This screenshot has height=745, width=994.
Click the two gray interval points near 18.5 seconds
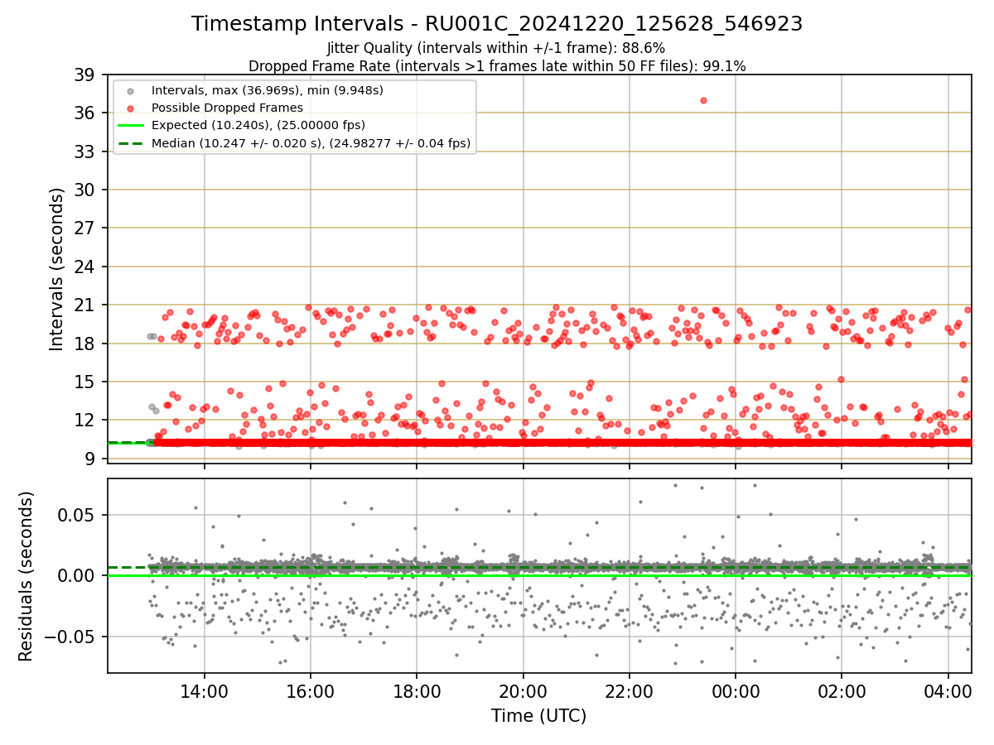pyautogui.click(x=152, y=336)
